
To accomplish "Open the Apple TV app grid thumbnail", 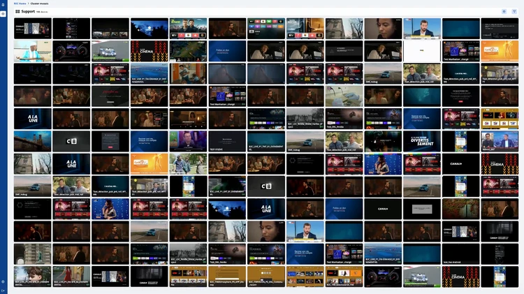I will pyautogui.click(x=266, y=29).
